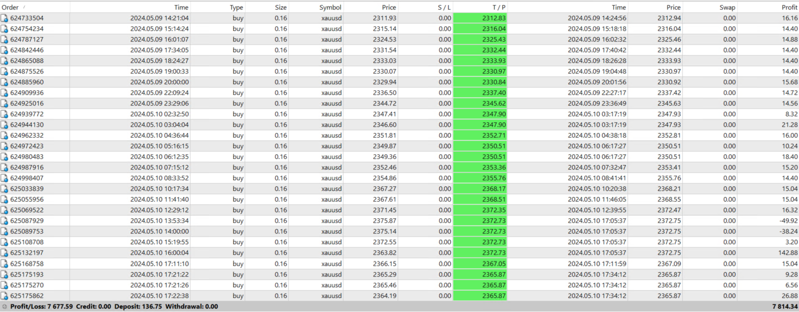The image size is (799, 312).
Task: Click the order icon for 624865088
Action: (x=4, y=61)
